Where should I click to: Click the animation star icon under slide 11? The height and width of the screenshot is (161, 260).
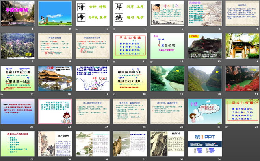(114, 62)
